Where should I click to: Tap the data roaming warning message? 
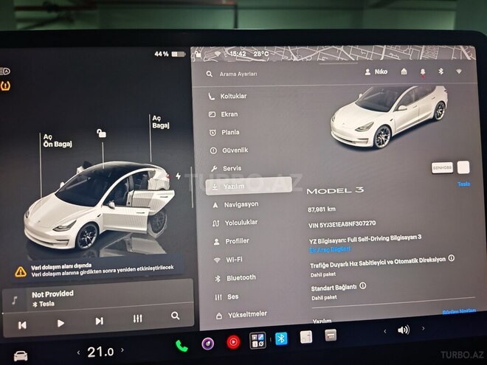click(x=97, y=271)
